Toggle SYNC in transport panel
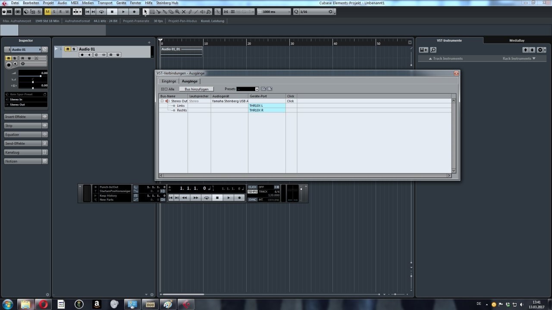This screenshot has width=552, height=310. [x=252, y=199]
